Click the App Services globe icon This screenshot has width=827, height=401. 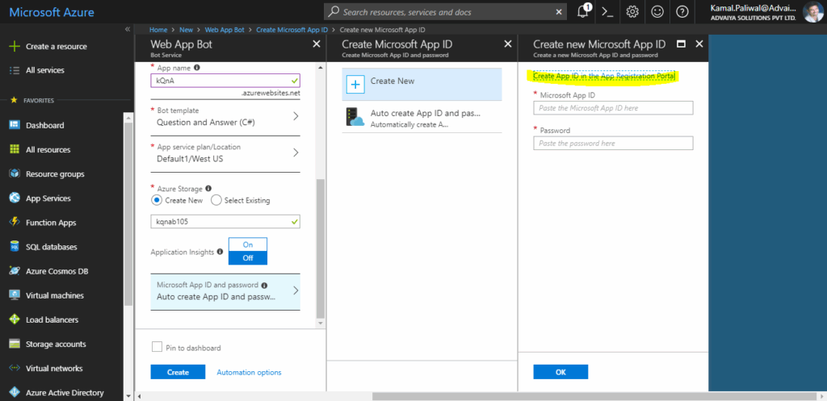pos(15,198)
